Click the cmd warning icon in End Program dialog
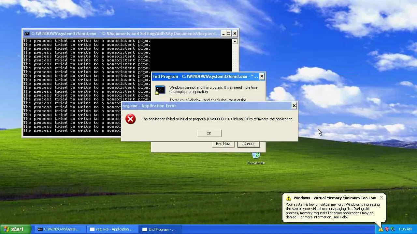 pyautogui.click(x=160, y=90)
